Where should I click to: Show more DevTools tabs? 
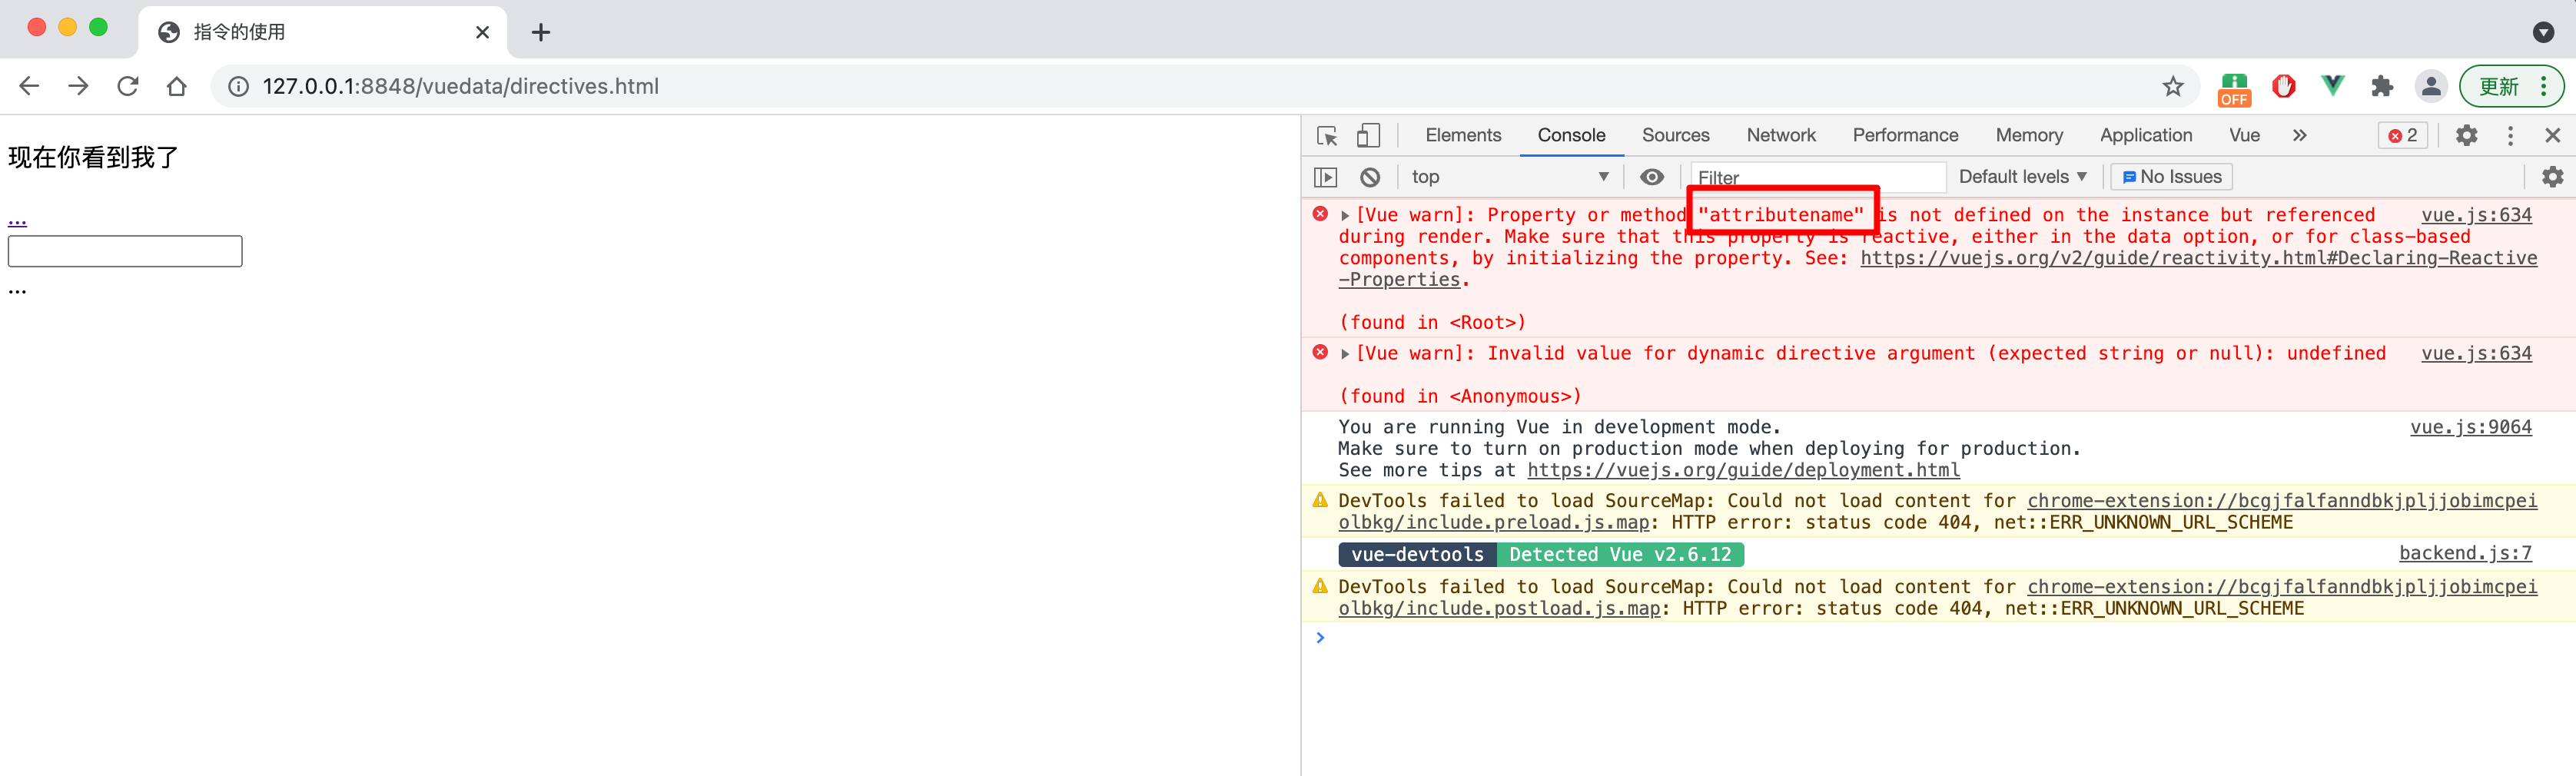[x=2299, y=135]
